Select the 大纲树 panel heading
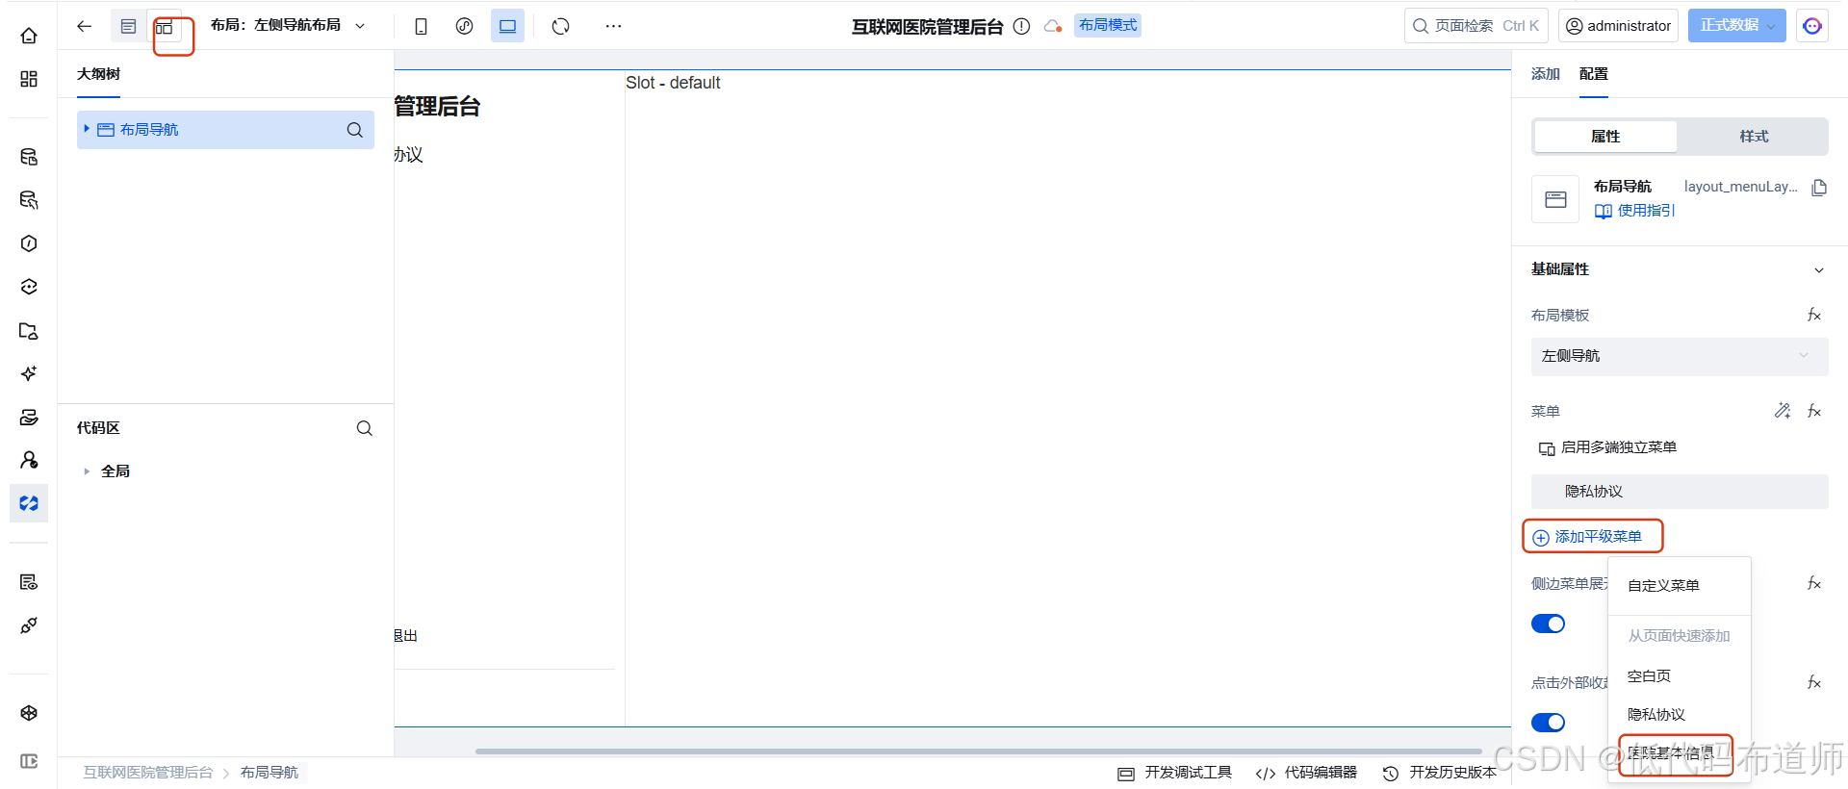This screenshot has height=789, width=1848. click(99, 74)
